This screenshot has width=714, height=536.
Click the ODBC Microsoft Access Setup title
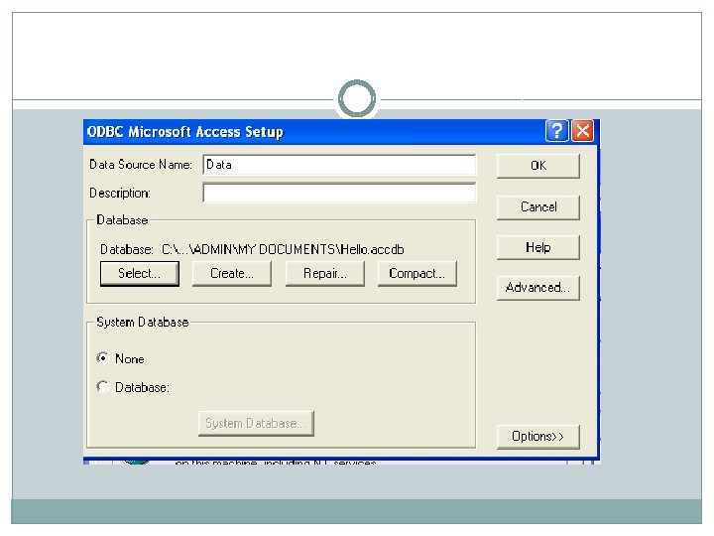pos(185,132)
